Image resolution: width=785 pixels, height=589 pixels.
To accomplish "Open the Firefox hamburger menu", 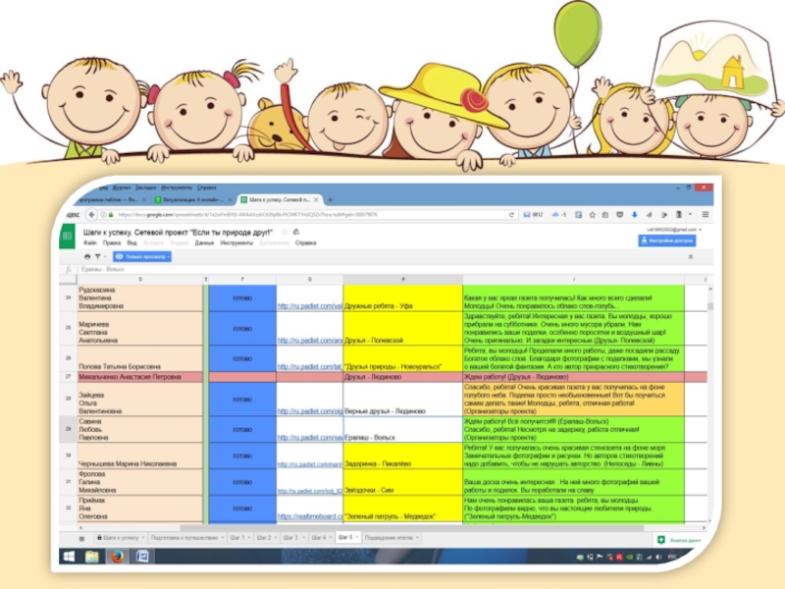I will coord(703,213).
